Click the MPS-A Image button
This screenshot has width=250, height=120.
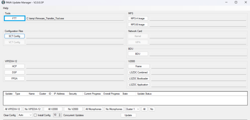coord(138,18)
